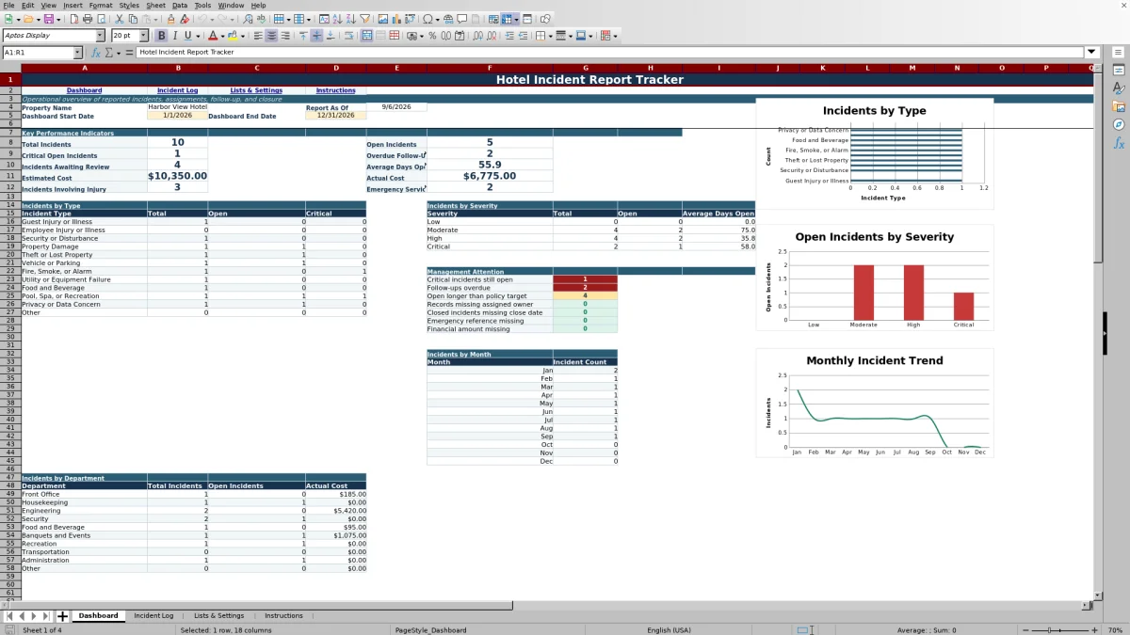Image resolution: width=1130 pixels, height=635 pixels.
Task: Click the Copy icon
Action: [x=134, y=19]
